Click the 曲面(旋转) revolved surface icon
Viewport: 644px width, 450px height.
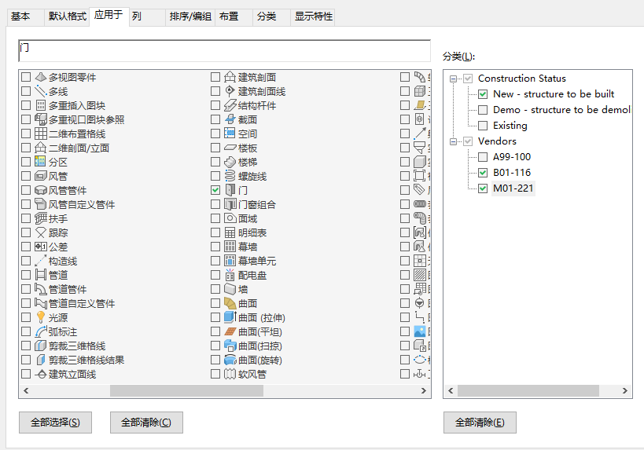(x=230, y=360)
